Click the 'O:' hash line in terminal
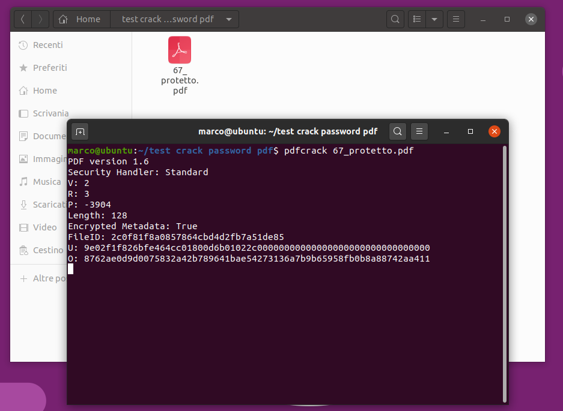This screenshot has width=563, height=411. pos(249,259)
